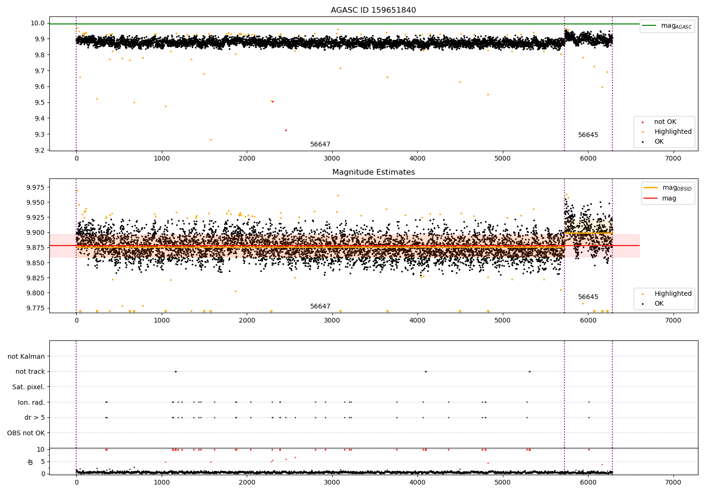
Task: Click the "9.2" y-axis tick in top plot
Action: (39, 150)
